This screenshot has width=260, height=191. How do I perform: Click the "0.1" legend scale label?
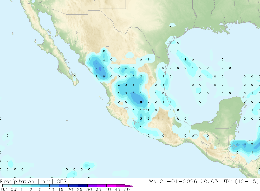pos(4,189)
